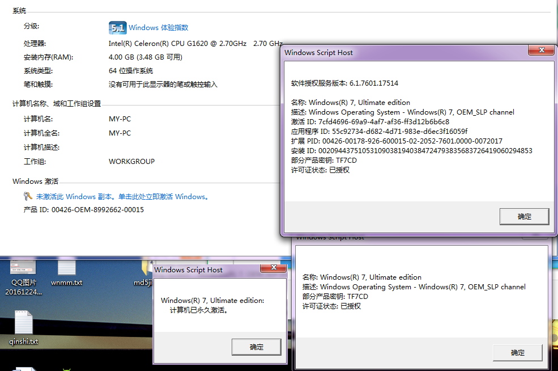Click the notepad icon of qinshi.txt
This screenshot has width=558, height=371.
click(23, 323)
